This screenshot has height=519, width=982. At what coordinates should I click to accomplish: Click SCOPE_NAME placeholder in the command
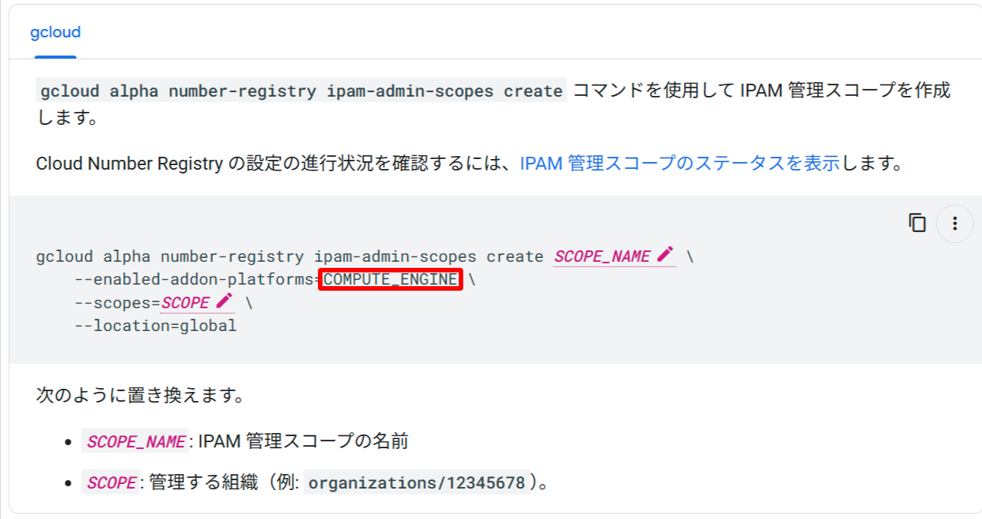pyautogui.click(x=602, y=256)
